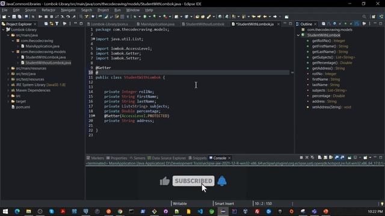Click the Coverage launch icon
This screenshot has width=385, height=216.
155,17
